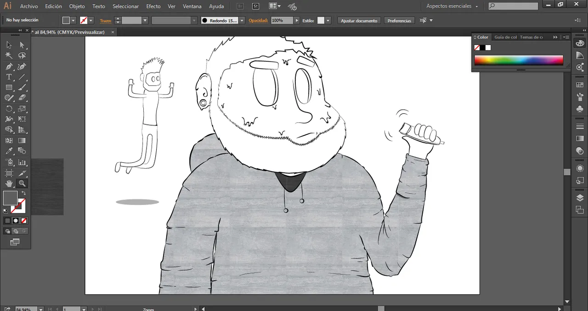Open the Ventana menu
Screen dimensions: 588x311
click(x=192, y=6)
